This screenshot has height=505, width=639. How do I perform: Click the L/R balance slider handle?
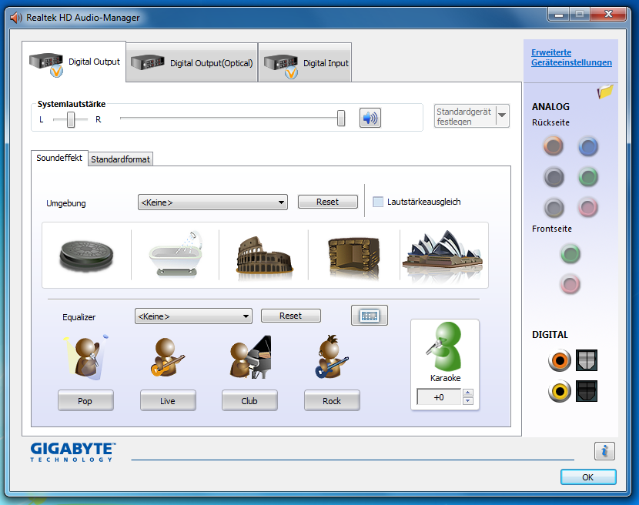(x=71, y=119)
